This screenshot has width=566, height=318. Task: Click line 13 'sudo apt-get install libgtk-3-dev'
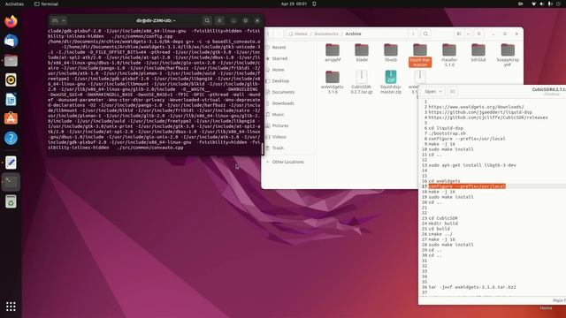pos(472,165)
